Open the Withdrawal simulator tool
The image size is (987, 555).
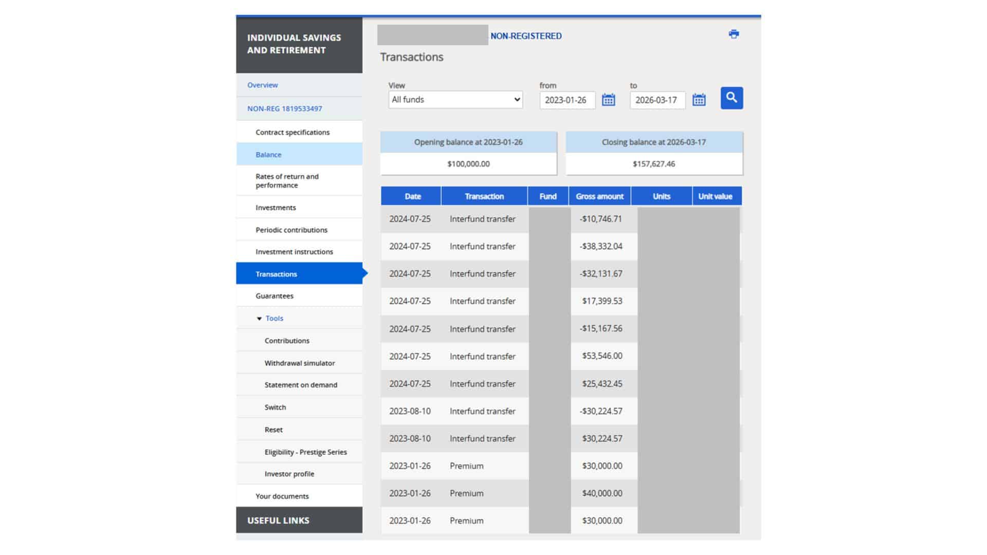tap(299, 363)
